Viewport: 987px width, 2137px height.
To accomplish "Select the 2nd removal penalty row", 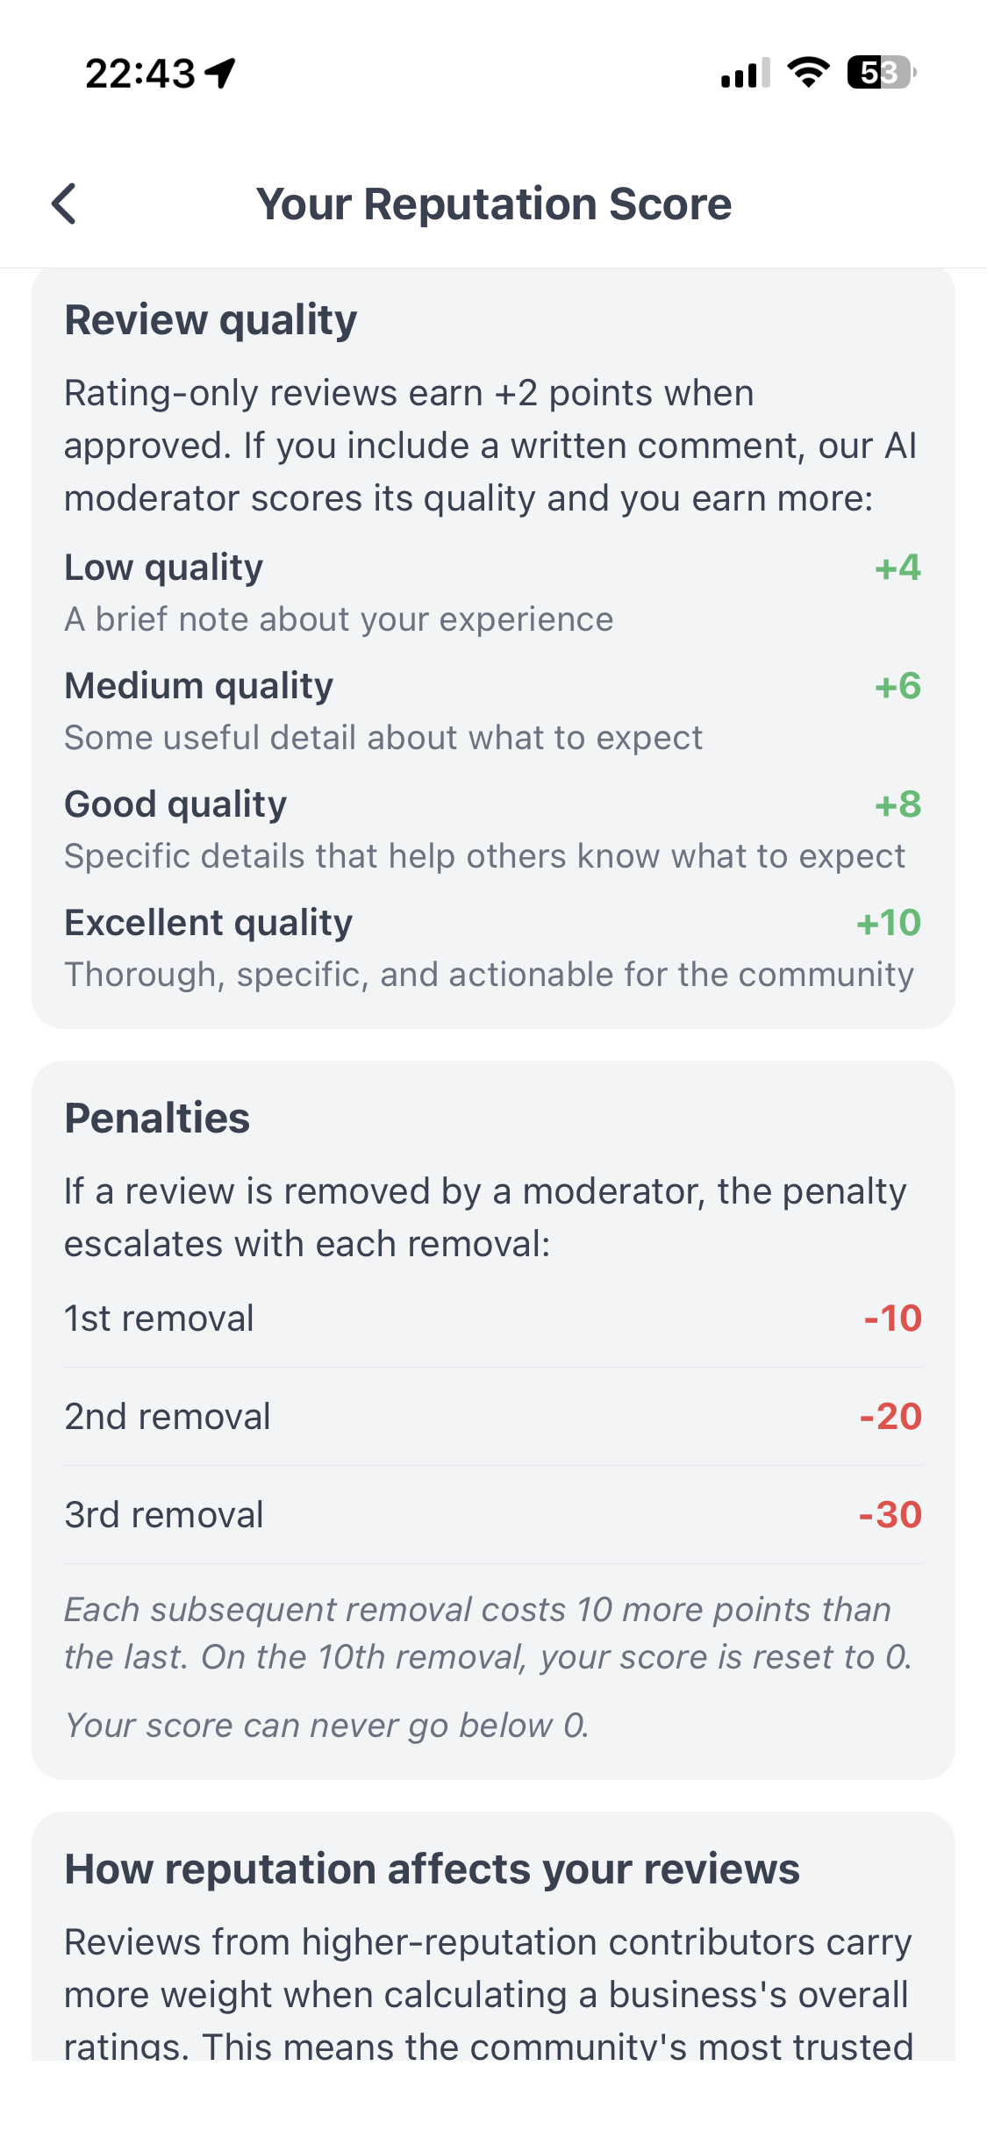I will click(x=491, y=1416).
